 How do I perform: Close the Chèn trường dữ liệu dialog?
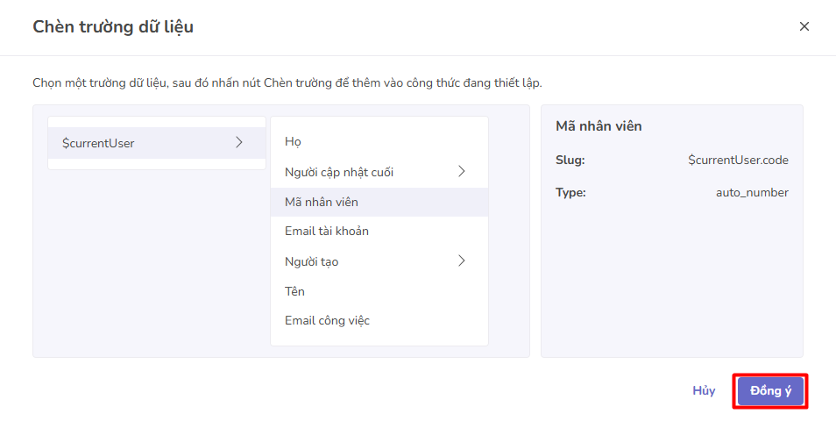coord(804,26)
